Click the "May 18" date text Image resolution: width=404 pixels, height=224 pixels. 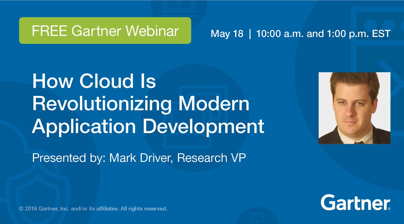227,34
